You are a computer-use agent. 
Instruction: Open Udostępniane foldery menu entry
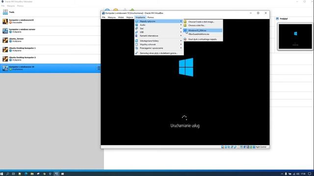coord(159,41)
